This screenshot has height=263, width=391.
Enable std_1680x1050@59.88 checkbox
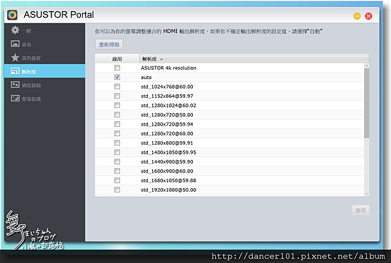[117, 180]
